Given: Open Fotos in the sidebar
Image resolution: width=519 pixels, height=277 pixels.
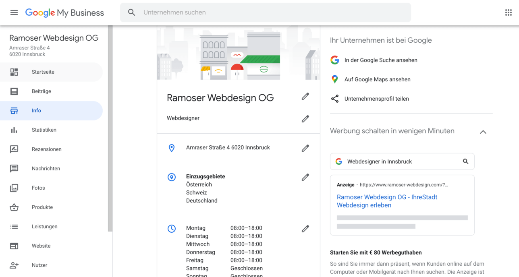Looking at the screenshot, I should click(51, 188).
